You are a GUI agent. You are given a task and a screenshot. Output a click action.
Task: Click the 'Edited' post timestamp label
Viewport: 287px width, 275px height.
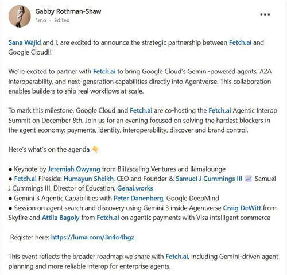pos(62,20)
